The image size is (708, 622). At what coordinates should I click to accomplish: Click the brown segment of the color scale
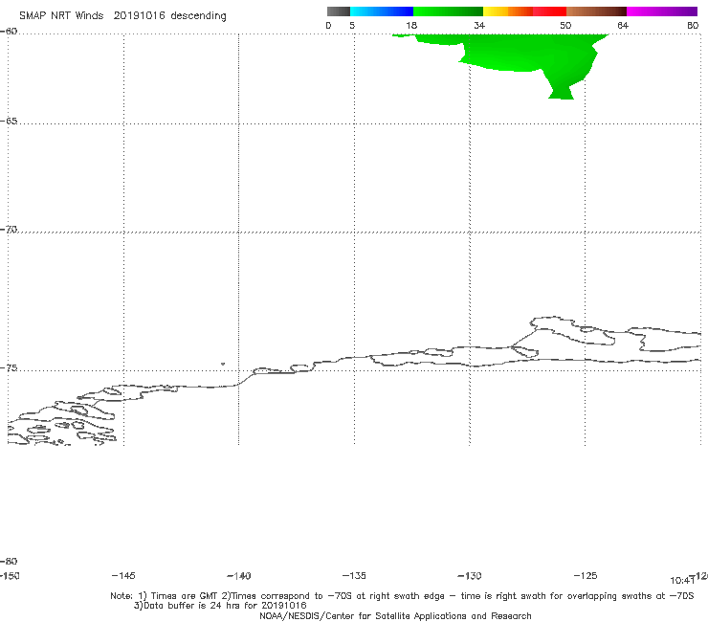click(x=596, y=11)
